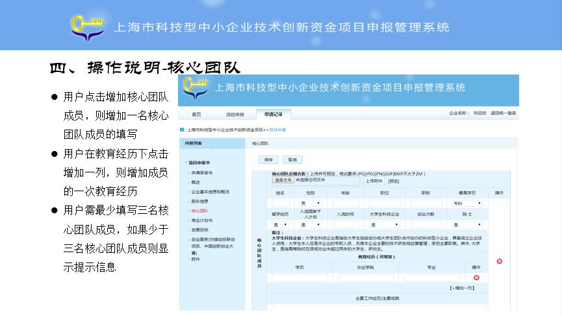Open the 留学经历 (study-abroad) dropdown

click(280, 225)
